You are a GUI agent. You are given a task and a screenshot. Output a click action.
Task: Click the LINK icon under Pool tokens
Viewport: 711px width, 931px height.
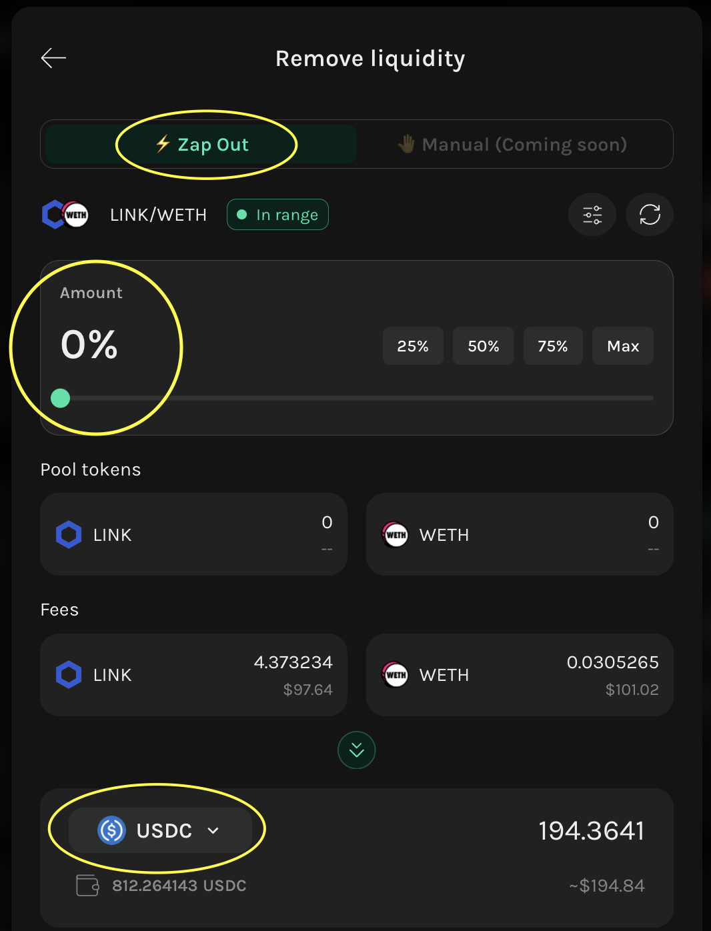[69, 535]
